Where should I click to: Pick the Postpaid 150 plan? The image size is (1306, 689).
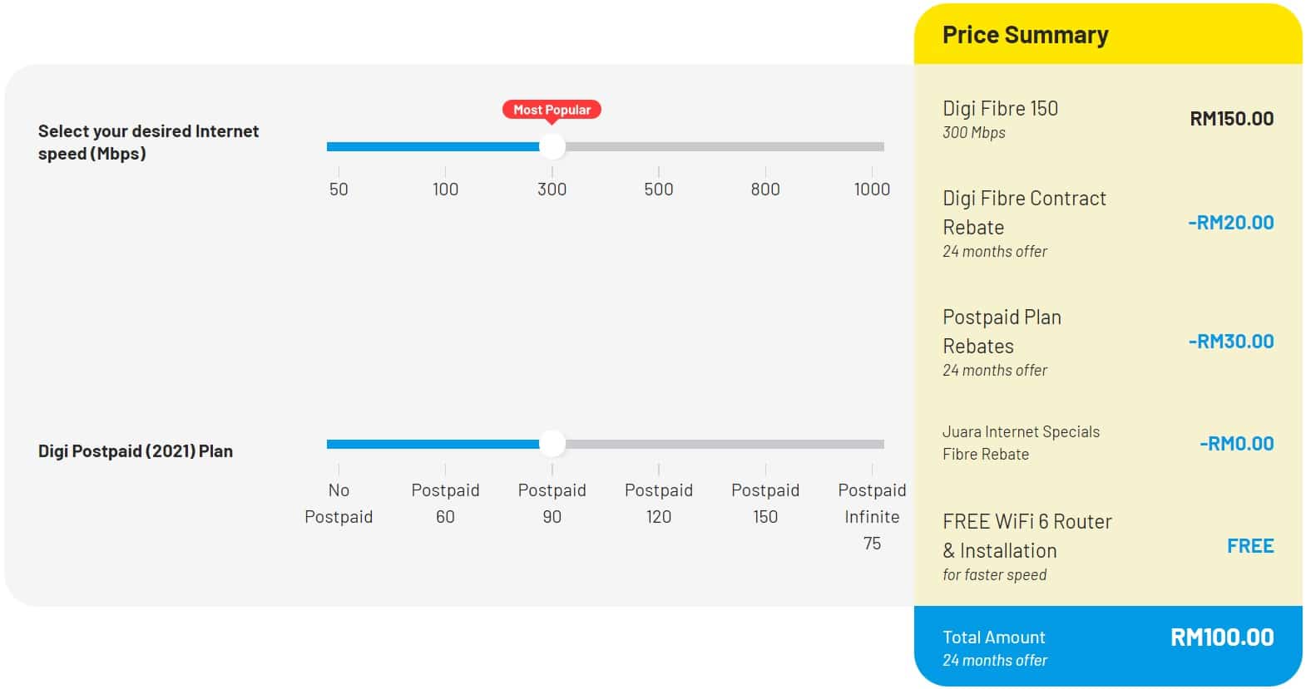tap(765, 503)
